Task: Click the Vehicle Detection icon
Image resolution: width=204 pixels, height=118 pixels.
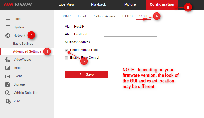Action: 8,93
